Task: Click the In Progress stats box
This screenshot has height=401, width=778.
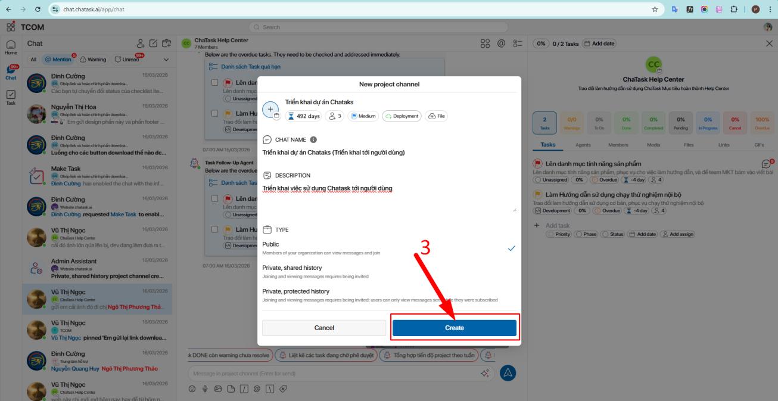Action: click(708, 122)
